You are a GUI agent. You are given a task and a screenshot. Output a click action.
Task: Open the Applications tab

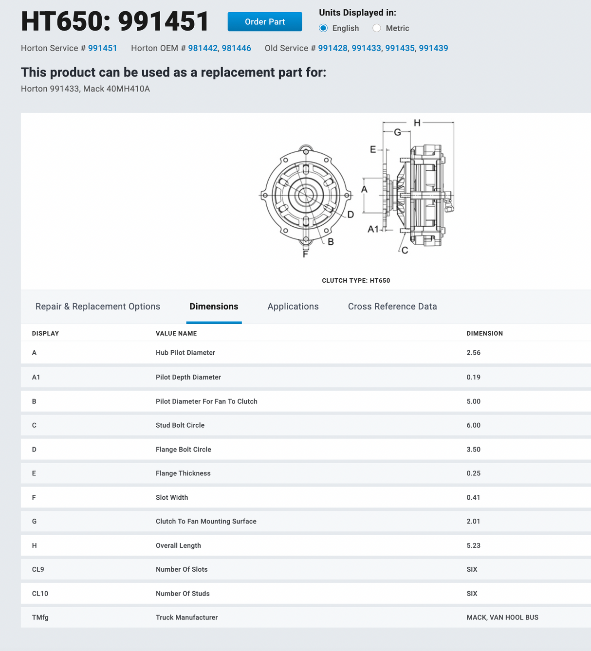293,307
